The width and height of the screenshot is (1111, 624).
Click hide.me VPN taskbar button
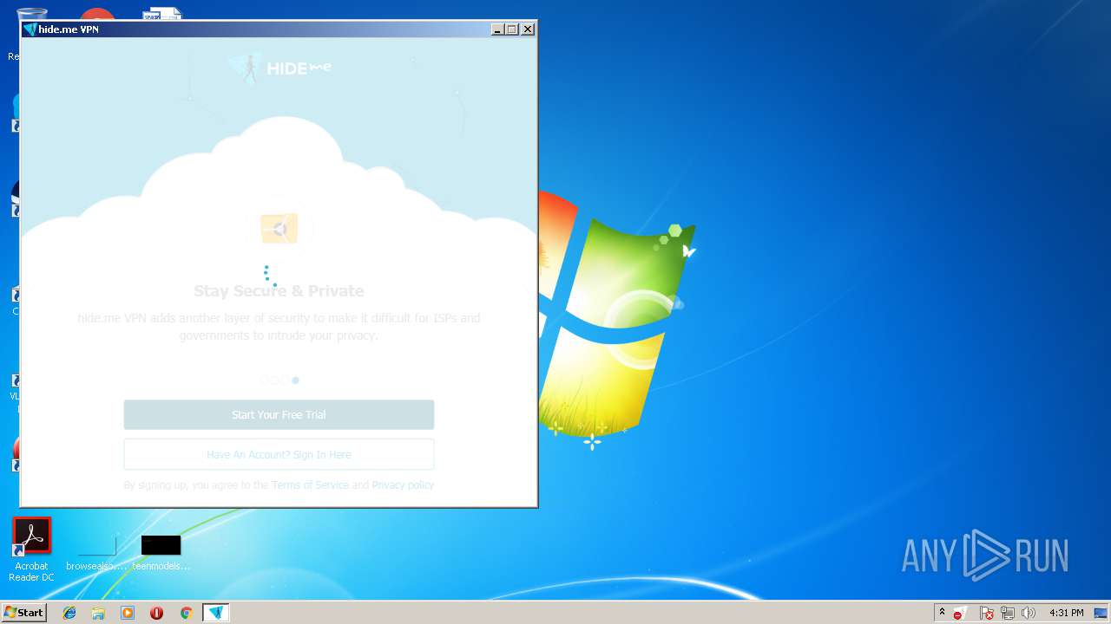216,613
